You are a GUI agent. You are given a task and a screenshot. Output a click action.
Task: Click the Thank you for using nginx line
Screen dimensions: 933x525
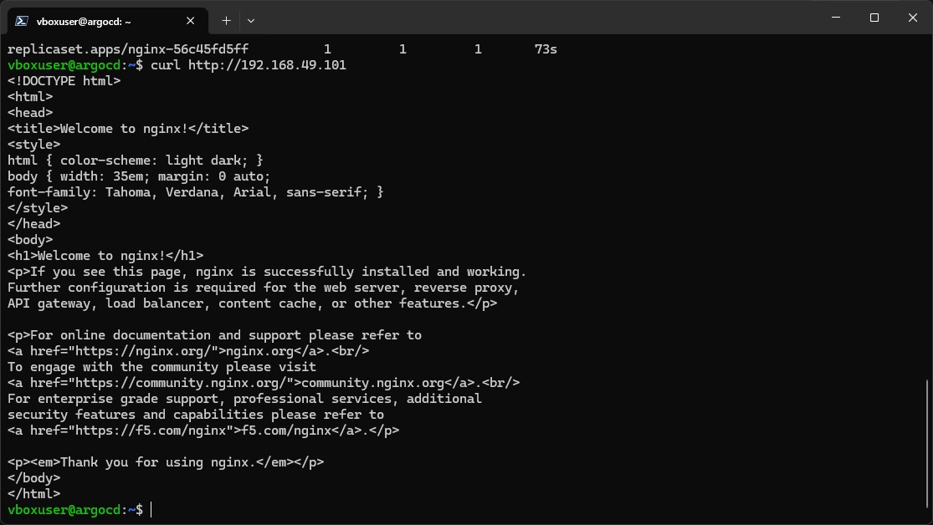tap(166, 462)
